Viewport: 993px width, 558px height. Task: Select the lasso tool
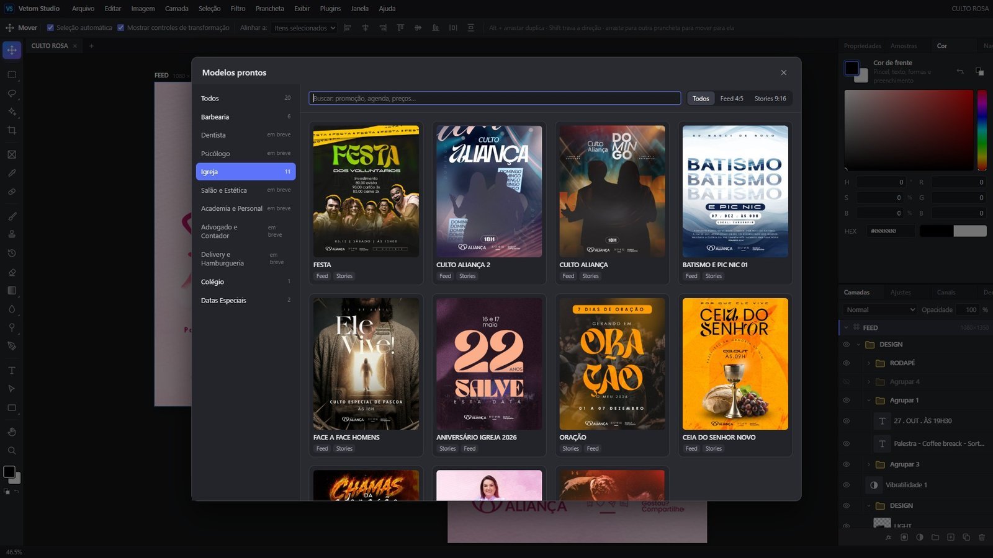tap(12, 94)
